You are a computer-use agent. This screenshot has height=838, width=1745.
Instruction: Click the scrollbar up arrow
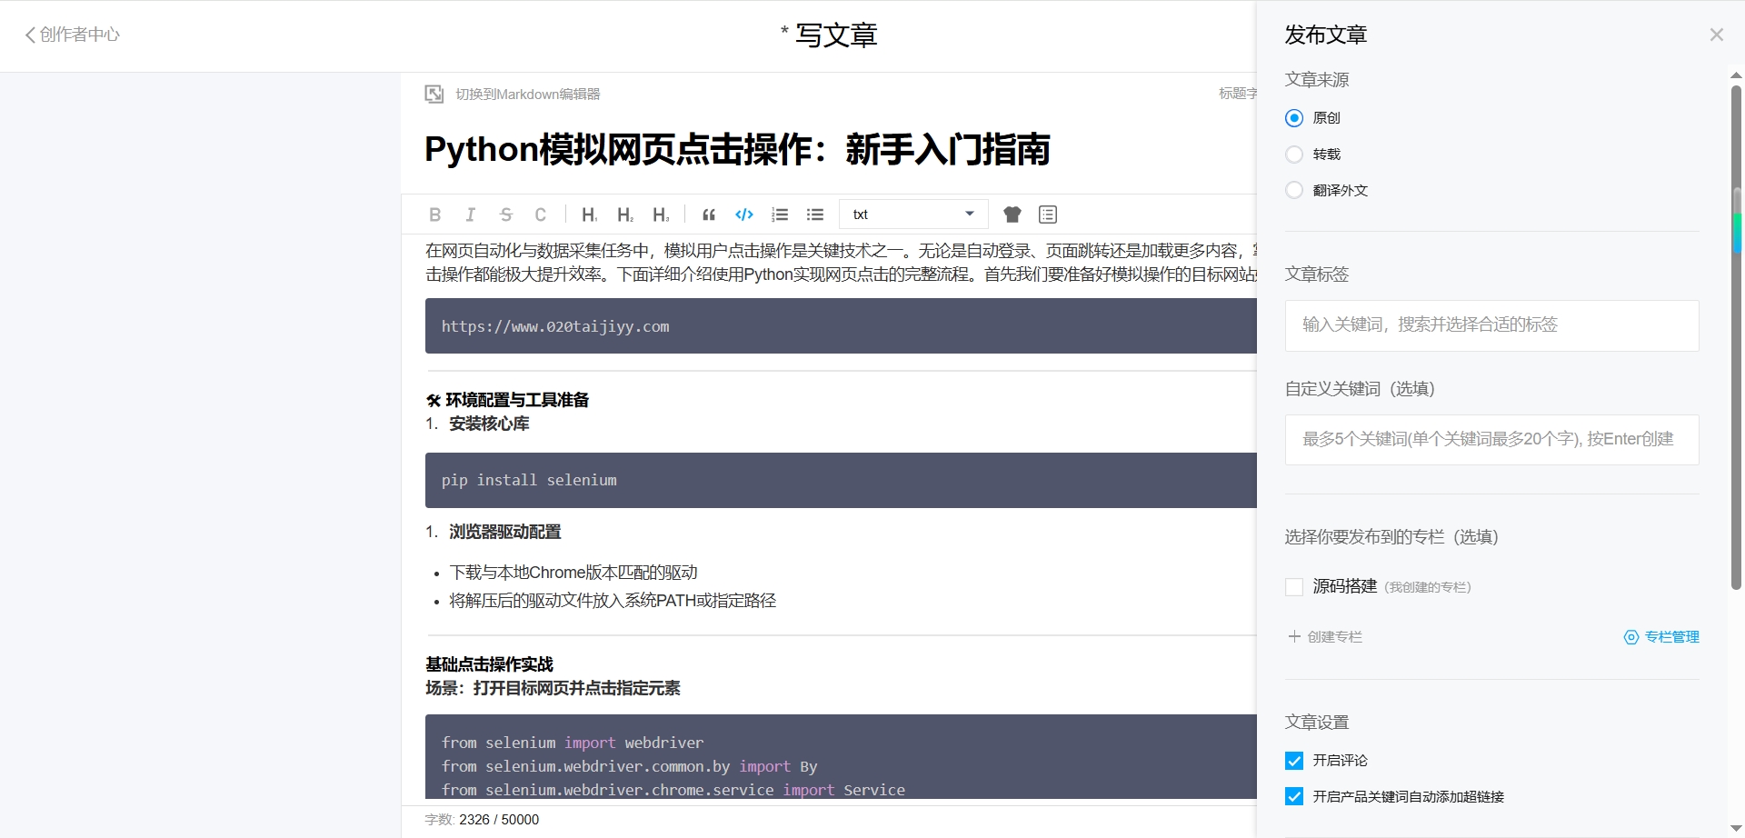coord(1736,76)
